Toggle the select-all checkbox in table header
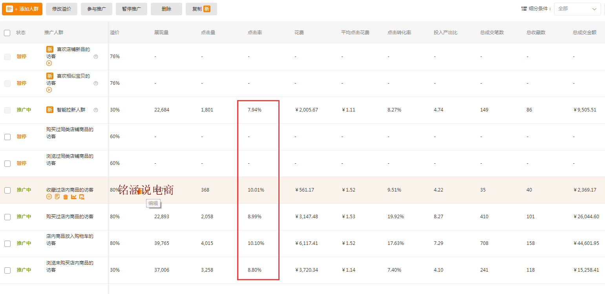This screenshot has height=294, width=605. pos(7,33)
